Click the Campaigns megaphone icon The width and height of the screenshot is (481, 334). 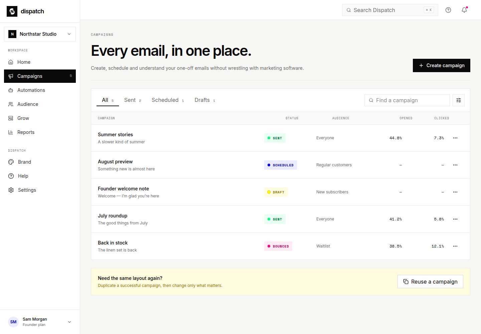(x=11, y=76)
